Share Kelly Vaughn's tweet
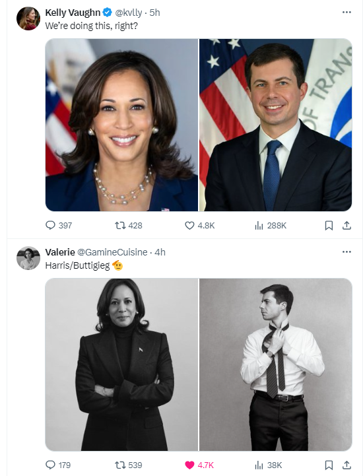The width and height of the screenshot is (363, 476). (346, 226)
